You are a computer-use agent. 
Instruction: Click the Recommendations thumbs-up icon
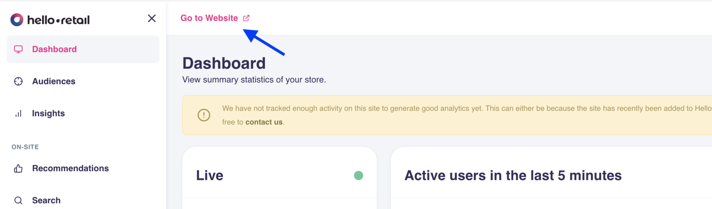(18, 168)
